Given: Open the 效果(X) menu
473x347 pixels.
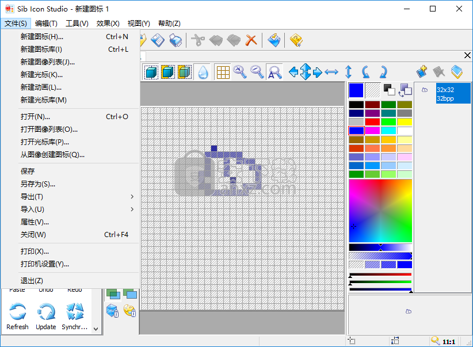Looking at the screenshot, I should 108,24.
